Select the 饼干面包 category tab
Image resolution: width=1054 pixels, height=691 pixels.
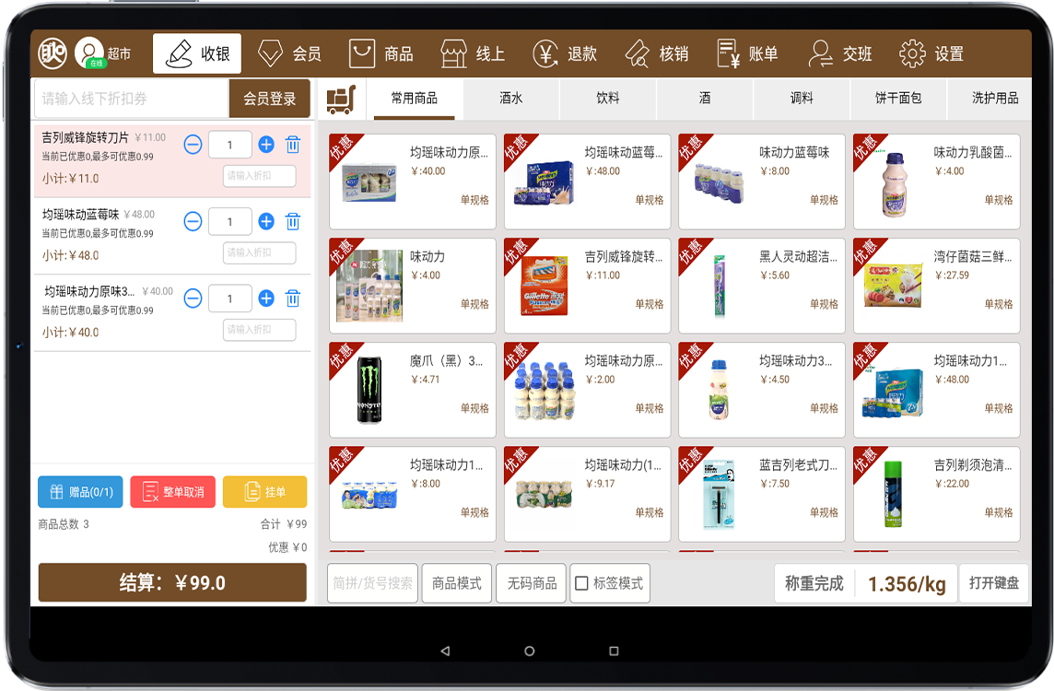click(898, 99)
